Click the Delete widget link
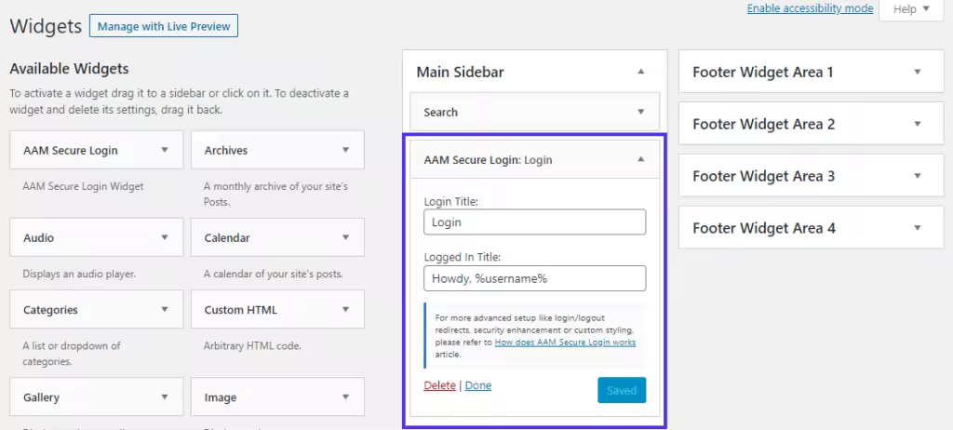Viewport: 953px width, 430px height. [439, 385]
